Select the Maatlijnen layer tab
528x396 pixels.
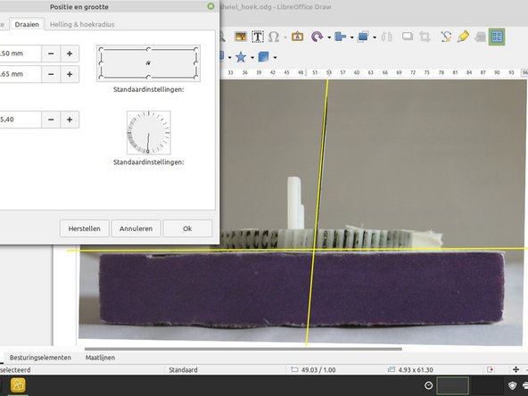100,358
